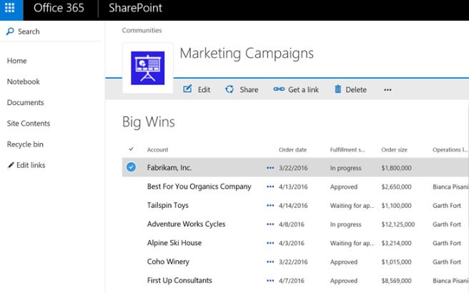469x293 pixels.
Task: Click order size $12,125,000
Action: point(398,224)
